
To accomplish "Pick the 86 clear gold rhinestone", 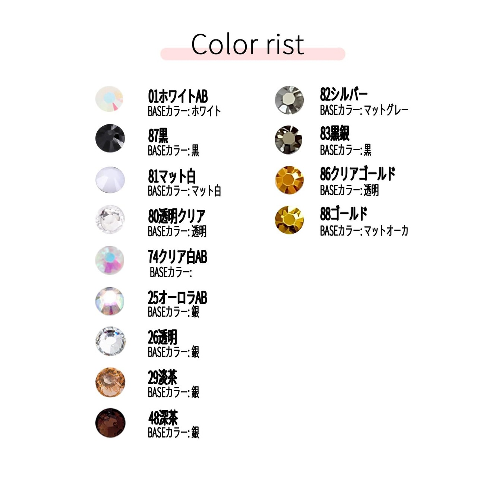I will [x=289, y=180].
